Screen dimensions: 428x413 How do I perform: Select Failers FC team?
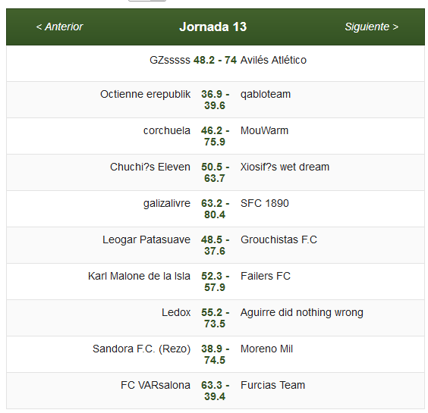click(266, 276)
